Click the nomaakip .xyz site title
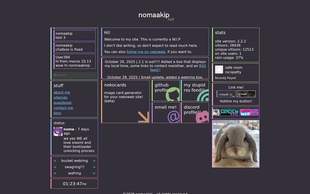The image size is (310, 194). pyautogui.click(x=156, y=16)
